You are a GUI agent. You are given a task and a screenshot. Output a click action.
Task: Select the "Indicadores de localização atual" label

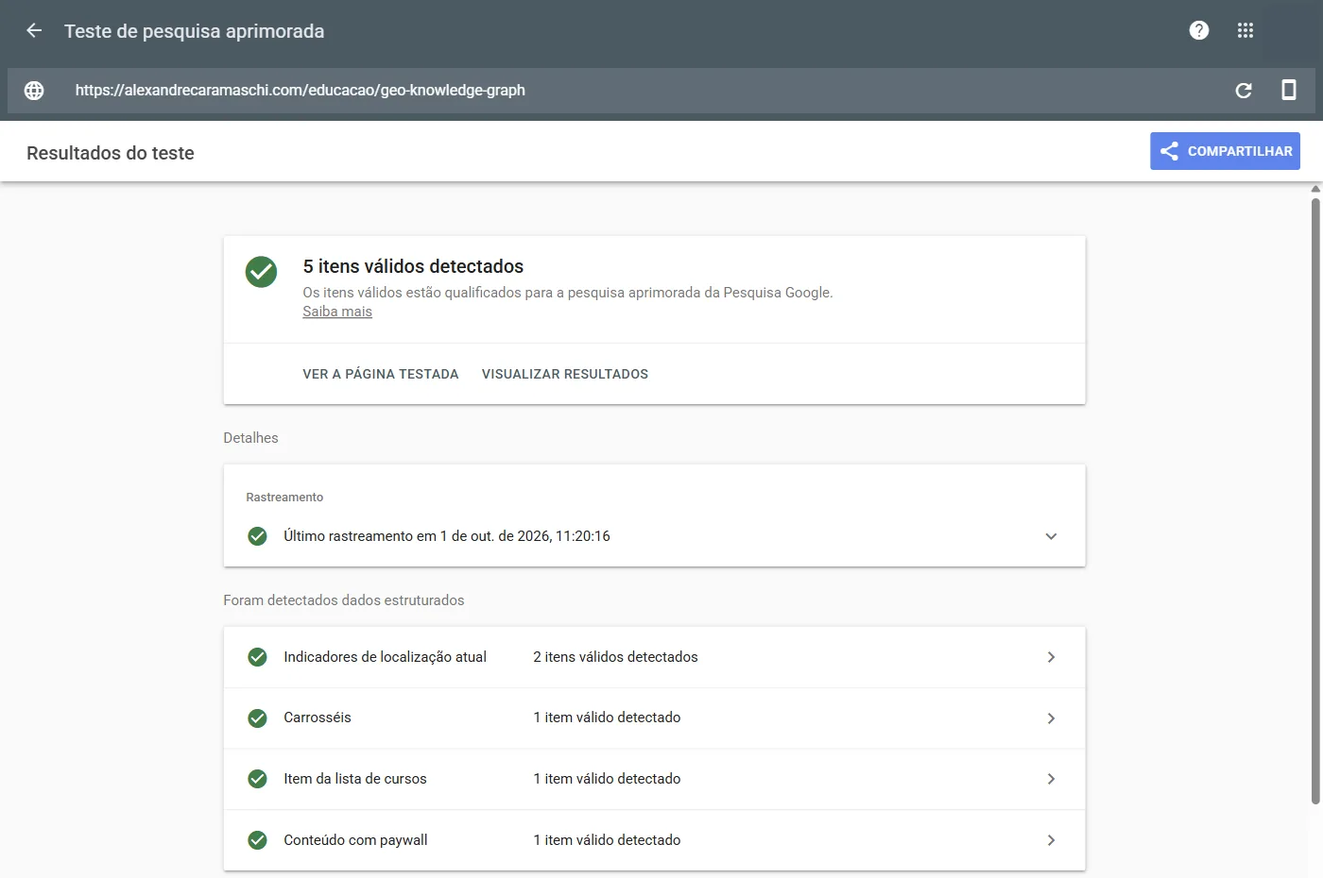click(385, 657)
